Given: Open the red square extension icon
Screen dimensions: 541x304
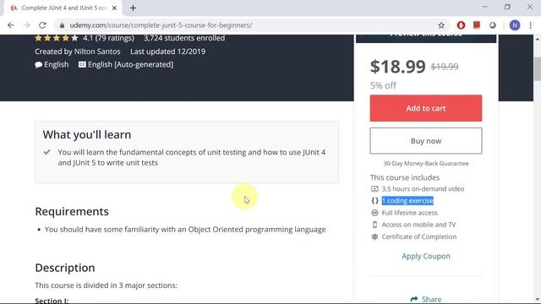Looking at the screenshot, I should pos(477,24).
